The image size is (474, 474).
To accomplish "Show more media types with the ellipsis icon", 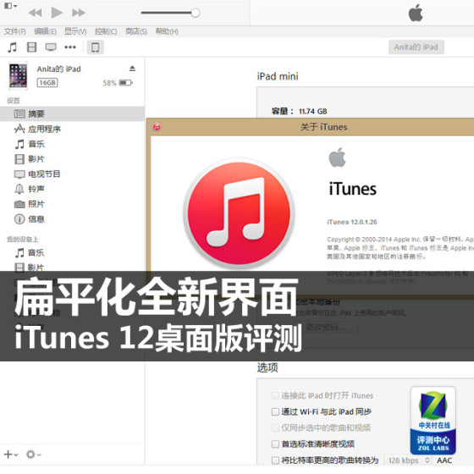I will [x=70, y=47].
